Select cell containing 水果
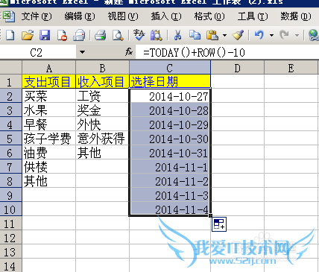 click(49, 110)
